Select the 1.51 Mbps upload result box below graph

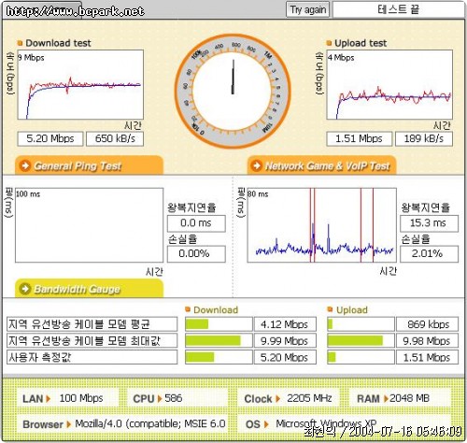[359, 138]
